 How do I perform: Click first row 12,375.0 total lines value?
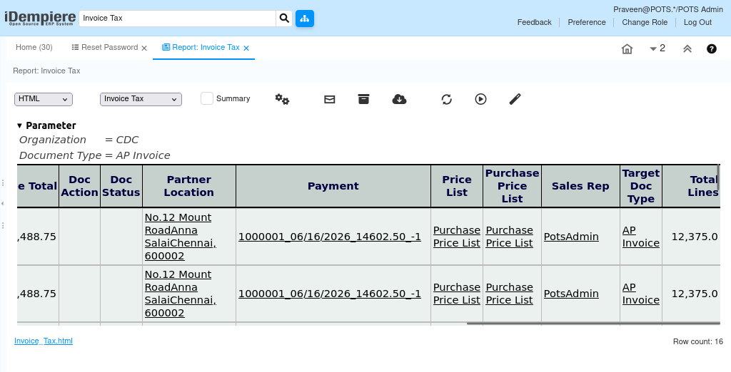point(695,237)
